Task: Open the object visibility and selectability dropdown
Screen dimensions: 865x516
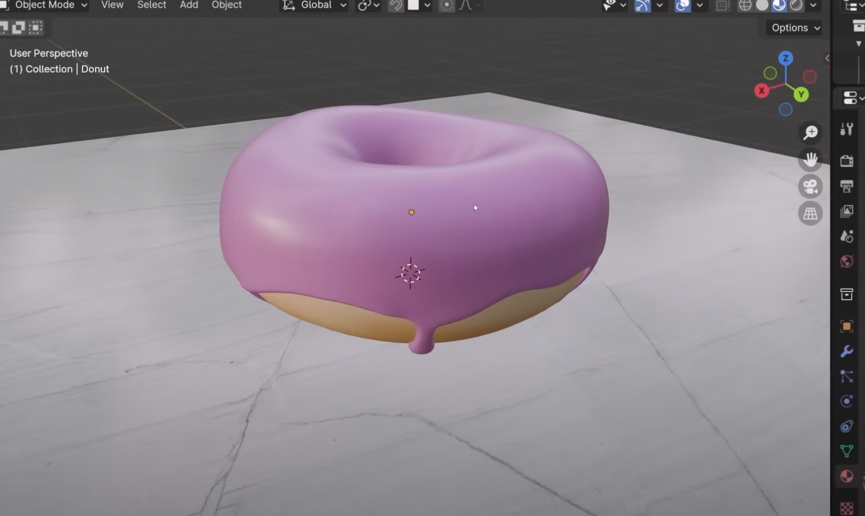Action: click(x=614, y=5)
